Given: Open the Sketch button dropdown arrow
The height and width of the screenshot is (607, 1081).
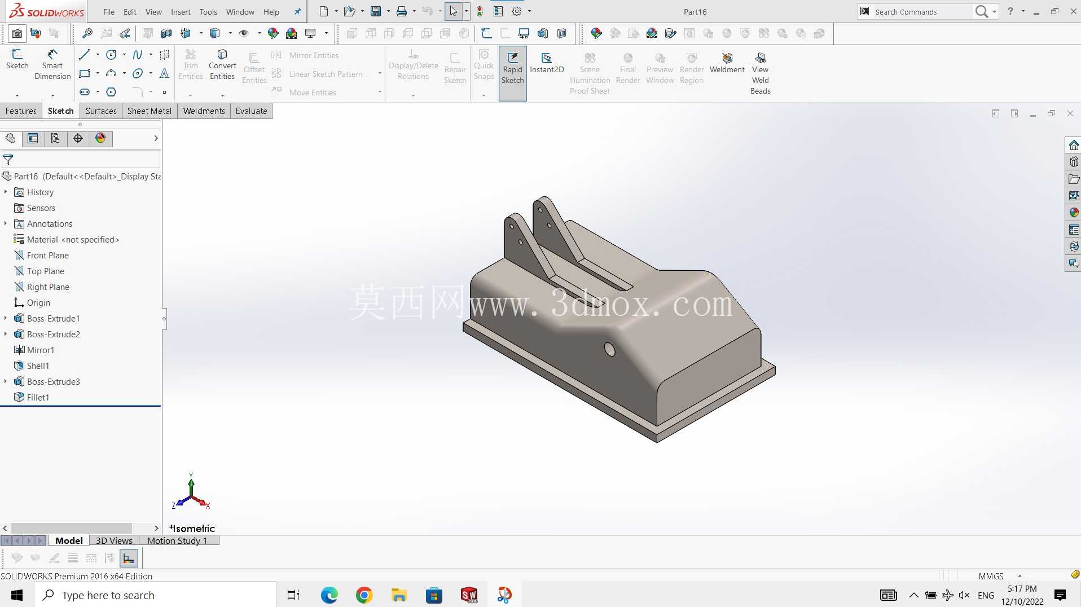Looking at the screenshot, I should pos(17,95).
